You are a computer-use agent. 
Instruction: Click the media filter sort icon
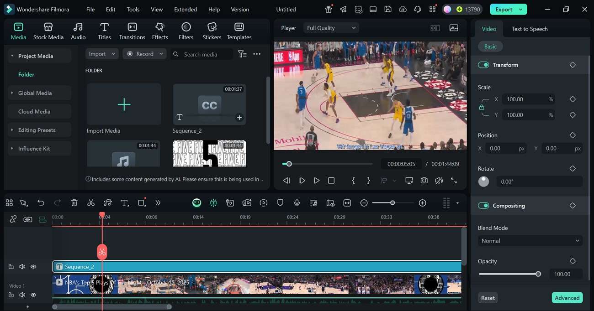coord(242,54)
